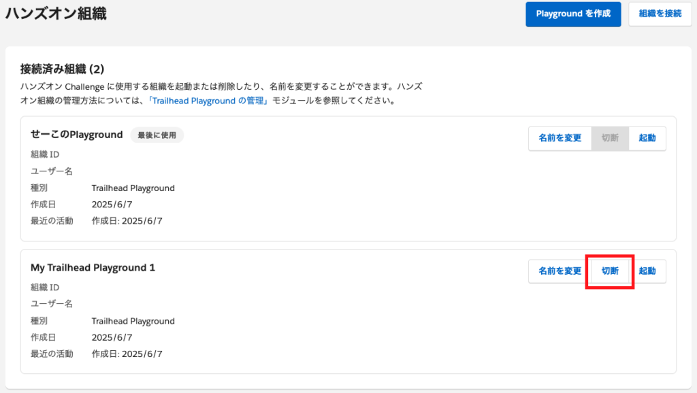Click 種別 value in せーこのPlayground card
Image resolution: width=697 pixels, height=393 pixels.
(133, 188)
